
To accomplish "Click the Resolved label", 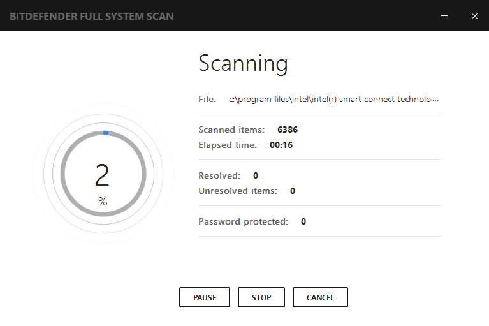I will click(219, 175).
